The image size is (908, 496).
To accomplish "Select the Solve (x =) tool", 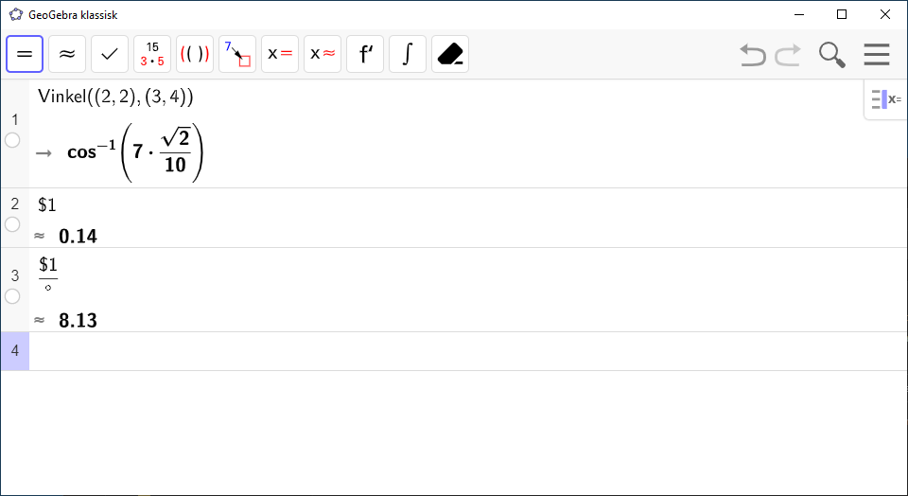I will pos(280,54).
